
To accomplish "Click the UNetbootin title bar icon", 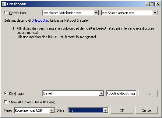I will [4, 4].
